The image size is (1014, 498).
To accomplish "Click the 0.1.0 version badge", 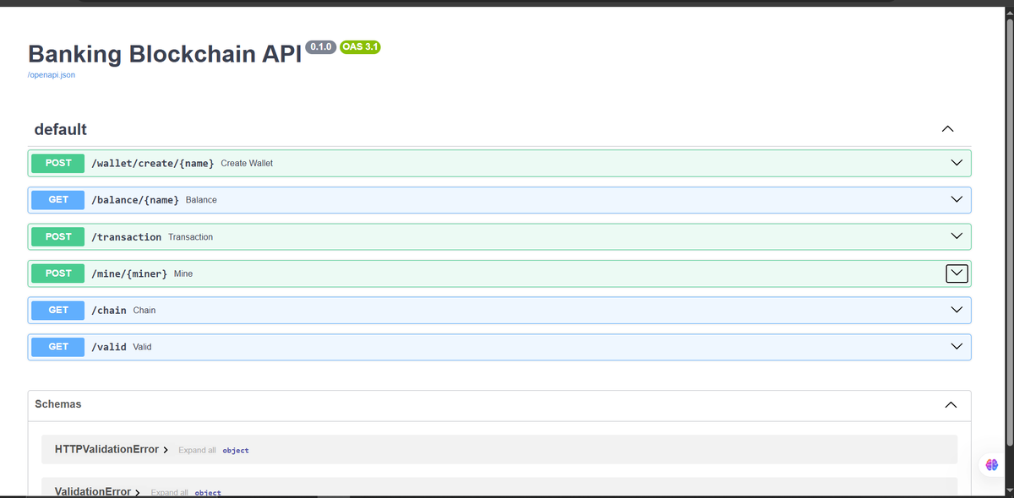I will click(x=321, y=46).
